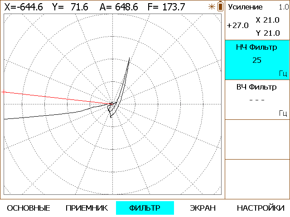Viewport: 290px width, 217px height.
Task: Click the orange asterisk indicator icon
Action: (212, 7)
